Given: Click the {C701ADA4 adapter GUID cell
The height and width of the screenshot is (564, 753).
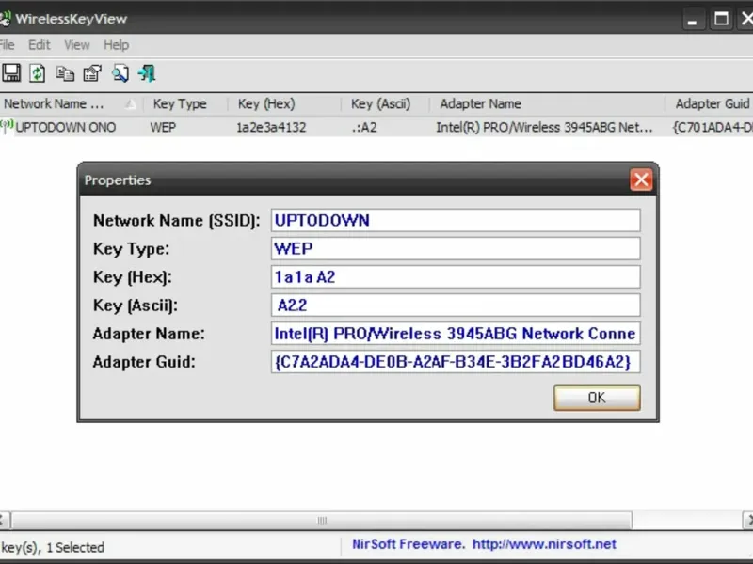Looking at the screenshot, I should 713,128.
